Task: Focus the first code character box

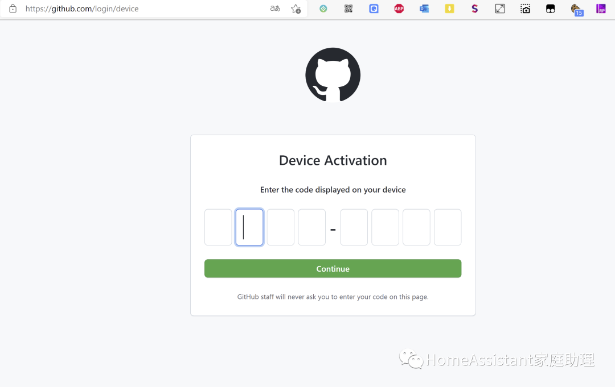Action: [218, 227]
